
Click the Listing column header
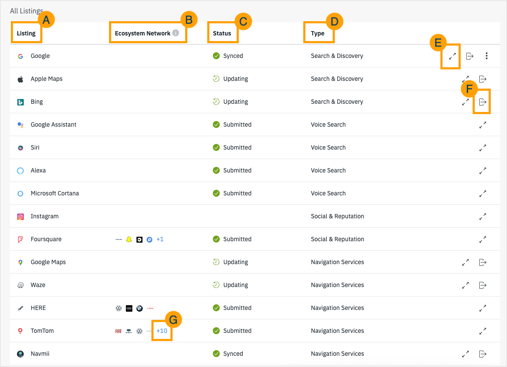point(26,33)
